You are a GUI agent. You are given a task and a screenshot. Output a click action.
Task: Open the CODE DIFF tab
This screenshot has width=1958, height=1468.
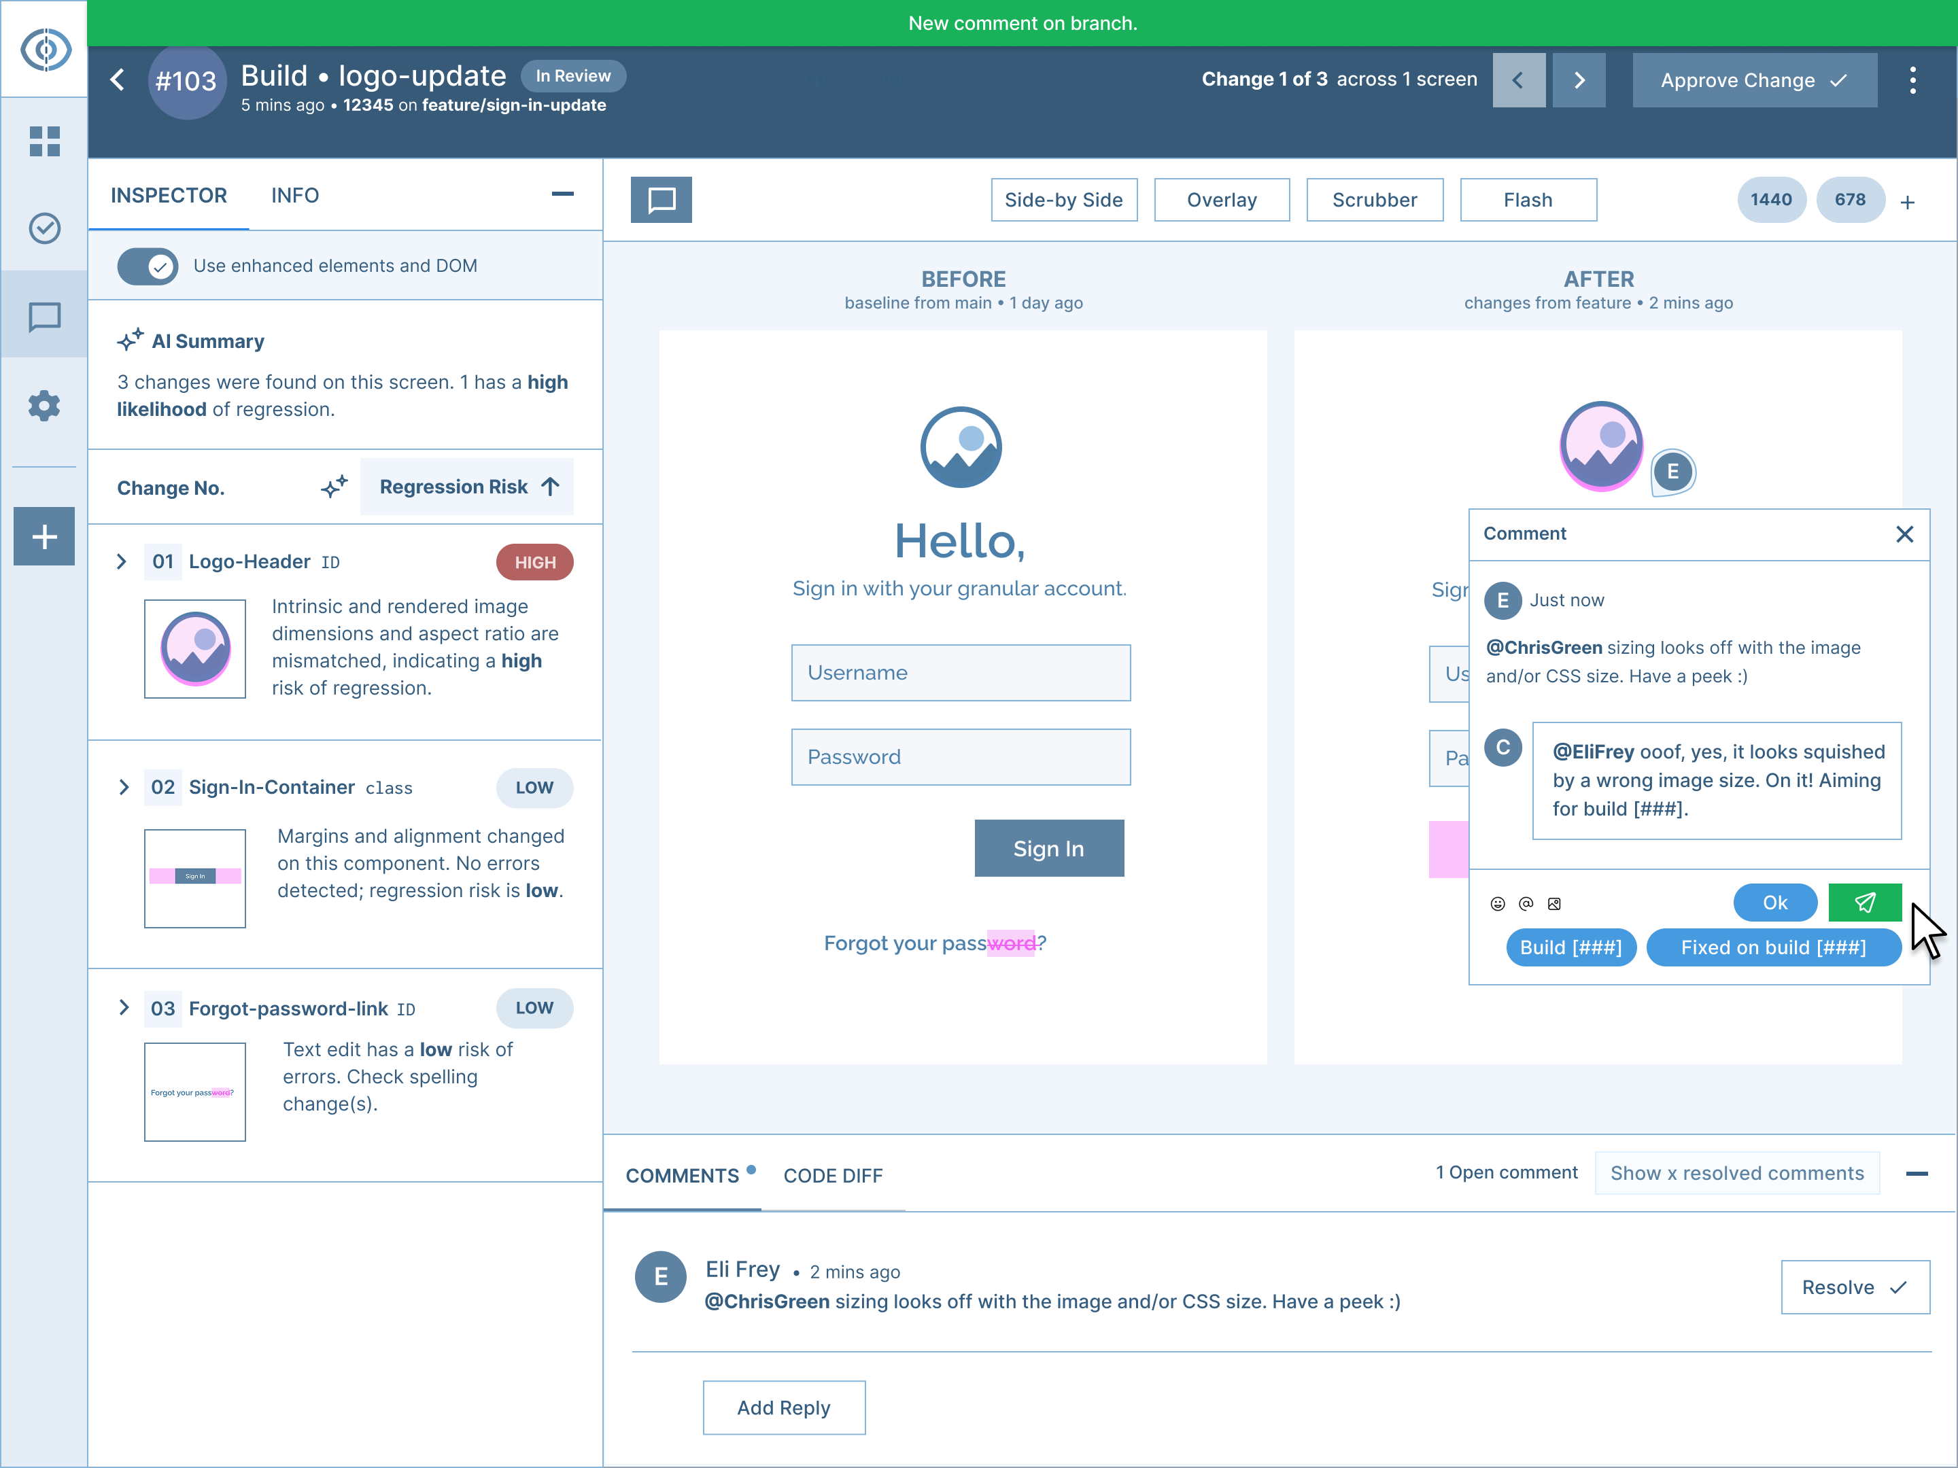[832, 1175]
